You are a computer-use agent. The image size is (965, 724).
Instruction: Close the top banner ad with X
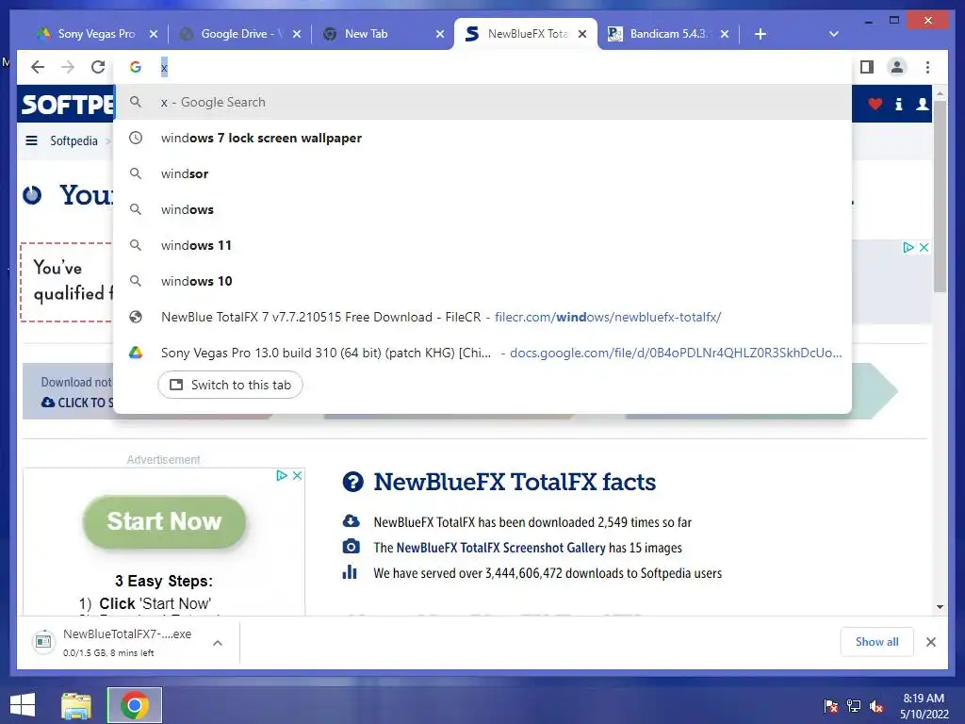(x=924, y=248)
